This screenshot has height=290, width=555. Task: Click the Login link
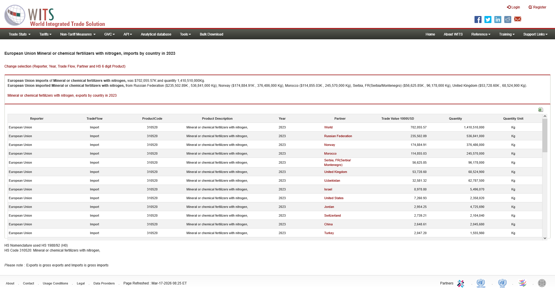click(x=513, y=7)
